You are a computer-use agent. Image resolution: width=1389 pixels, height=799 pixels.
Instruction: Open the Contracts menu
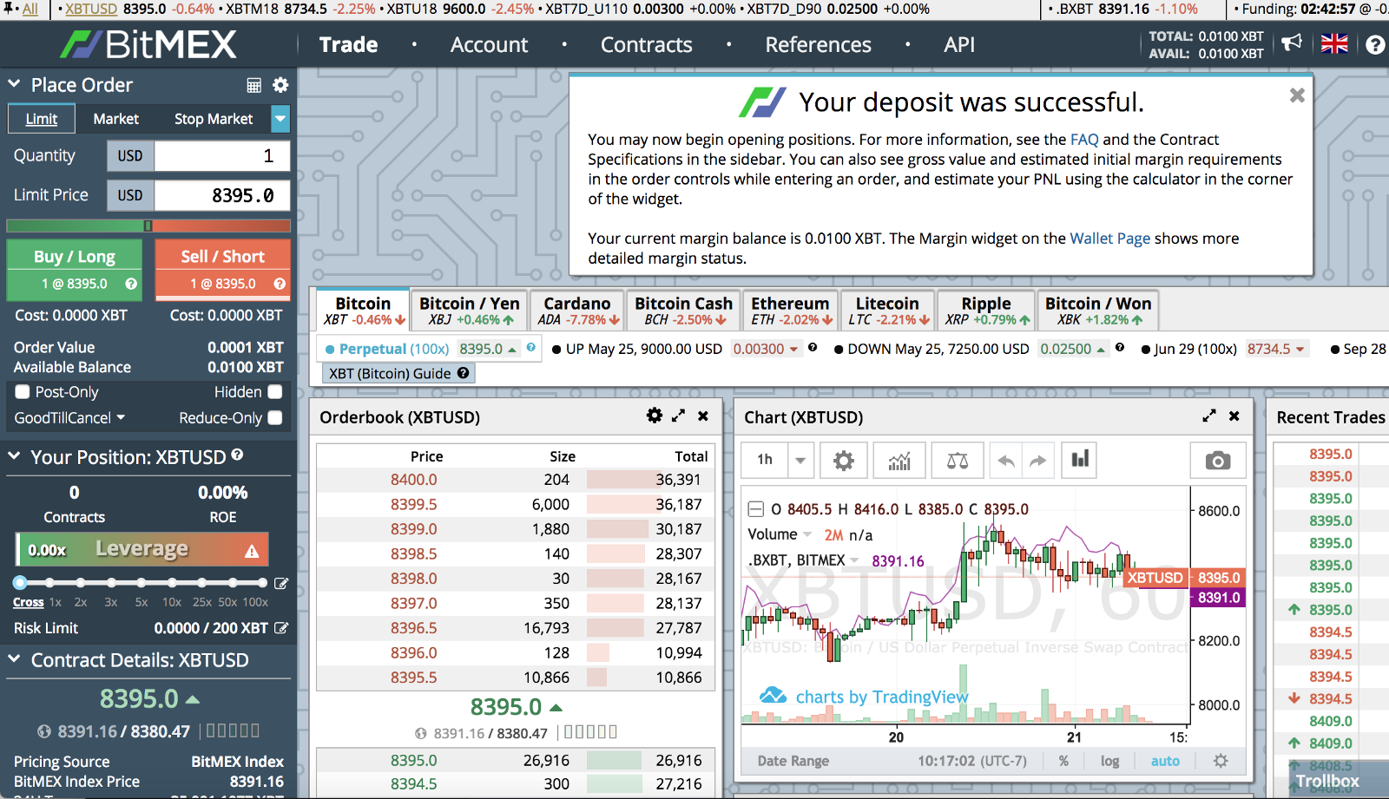coord(647,45)
